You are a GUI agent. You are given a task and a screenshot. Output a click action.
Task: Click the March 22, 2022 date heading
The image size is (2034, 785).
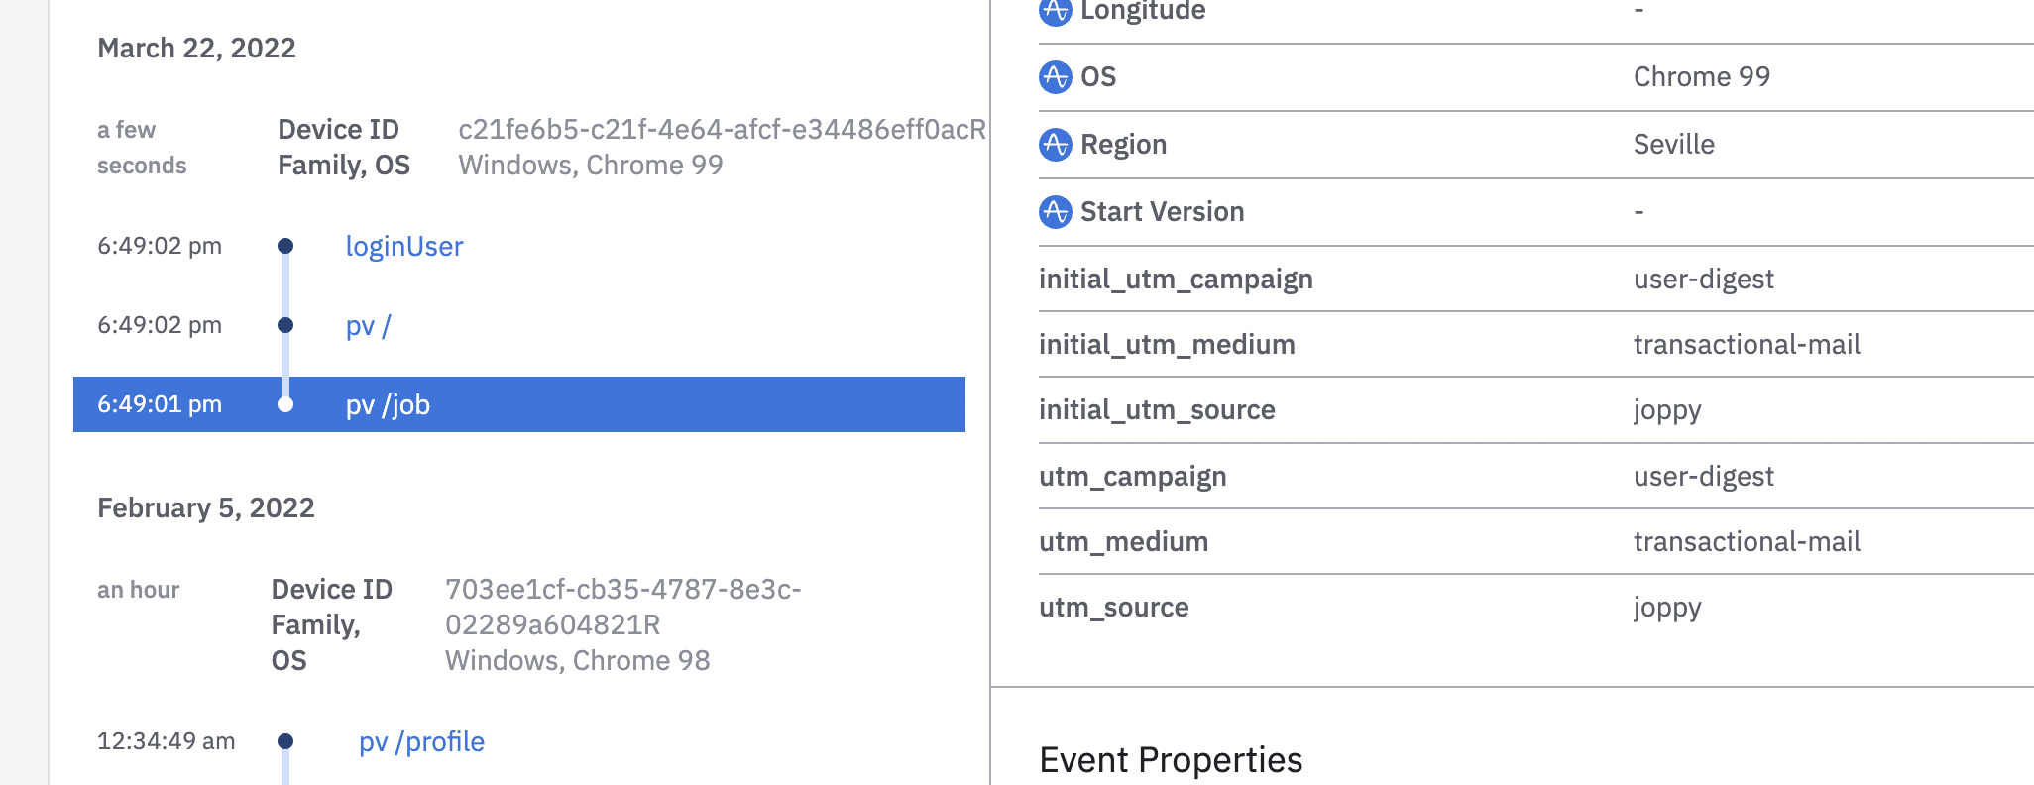click(196, 49)
